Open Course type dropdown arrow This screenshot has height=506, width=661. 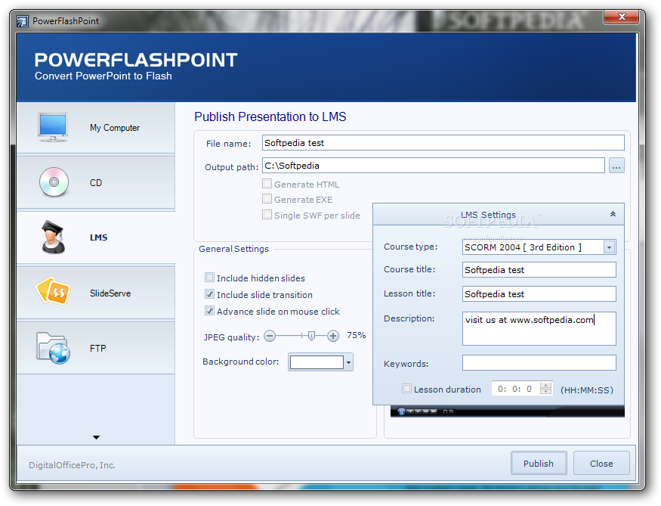(609, 248)
